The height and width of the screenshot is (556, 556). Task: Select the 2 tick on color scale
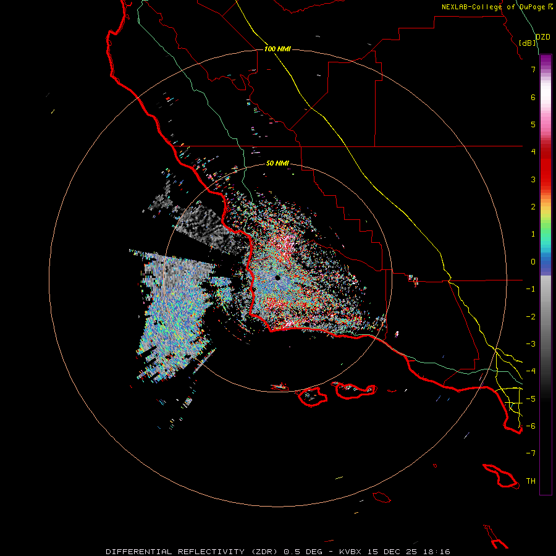pos(533,207)
